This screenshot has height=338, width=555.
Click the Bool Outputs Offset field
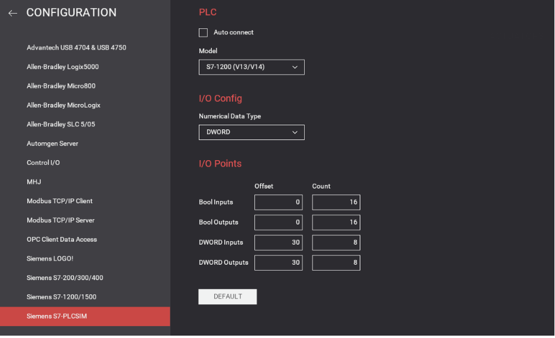point(279,222)
